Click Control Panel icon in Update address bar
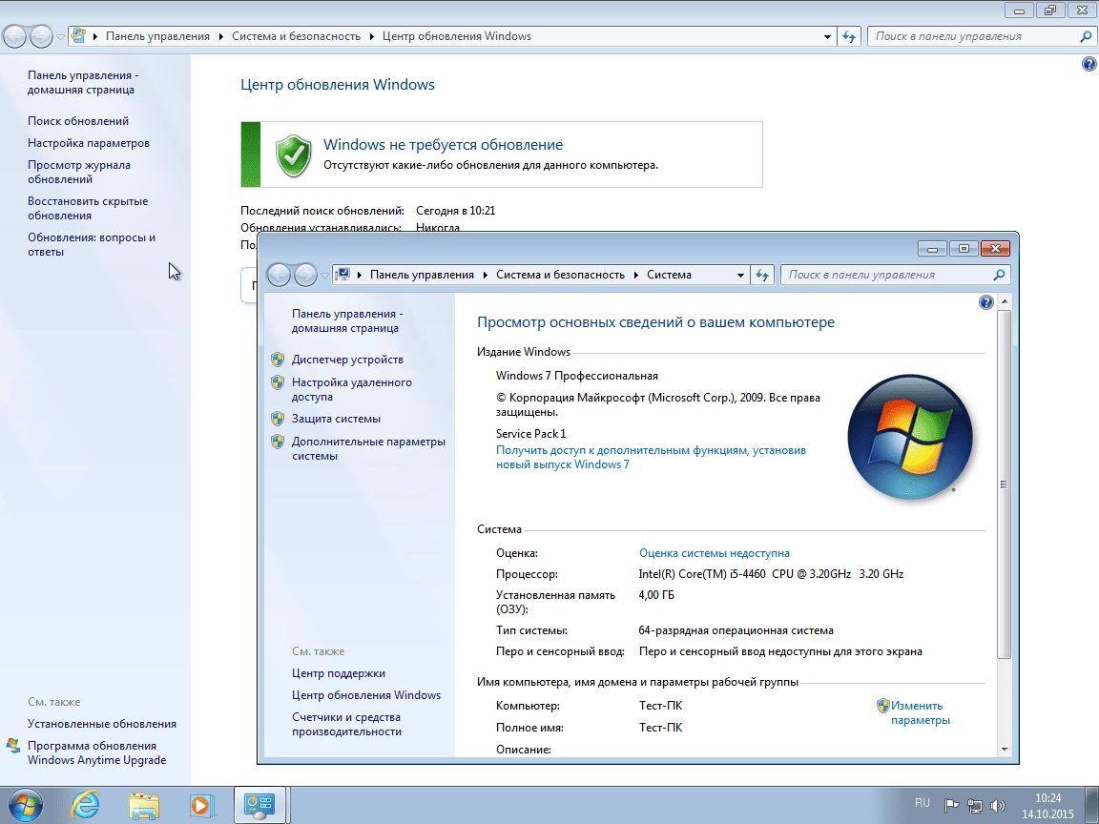 point(78,35)
